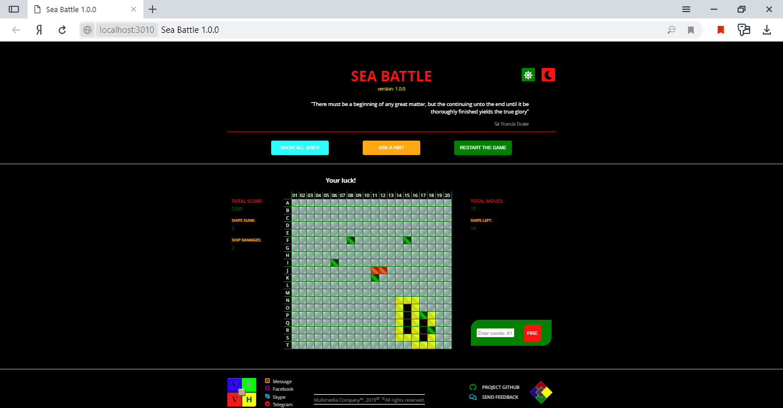Select grid cell D17
783x408 pixels.
point(423,225)
